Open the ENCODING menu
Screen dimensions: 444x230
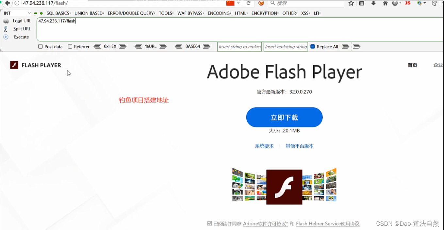[220, 13]
